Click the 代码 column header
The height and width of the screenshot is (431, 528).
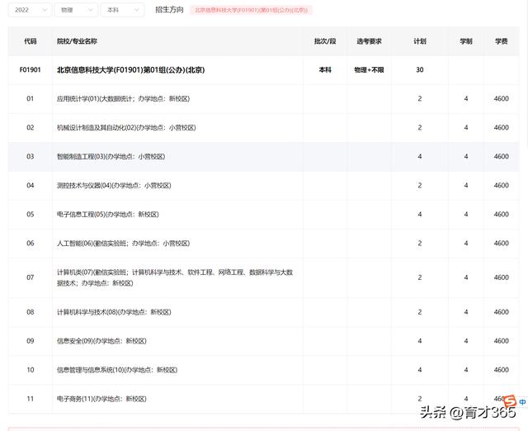pyautogui.click(x=31, y=41)
